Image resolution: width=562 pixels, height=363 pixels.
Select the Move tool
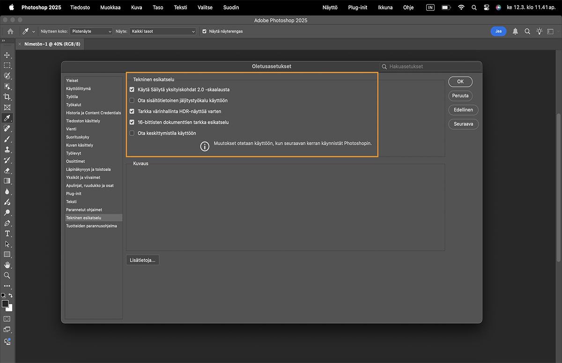point(7,55)
